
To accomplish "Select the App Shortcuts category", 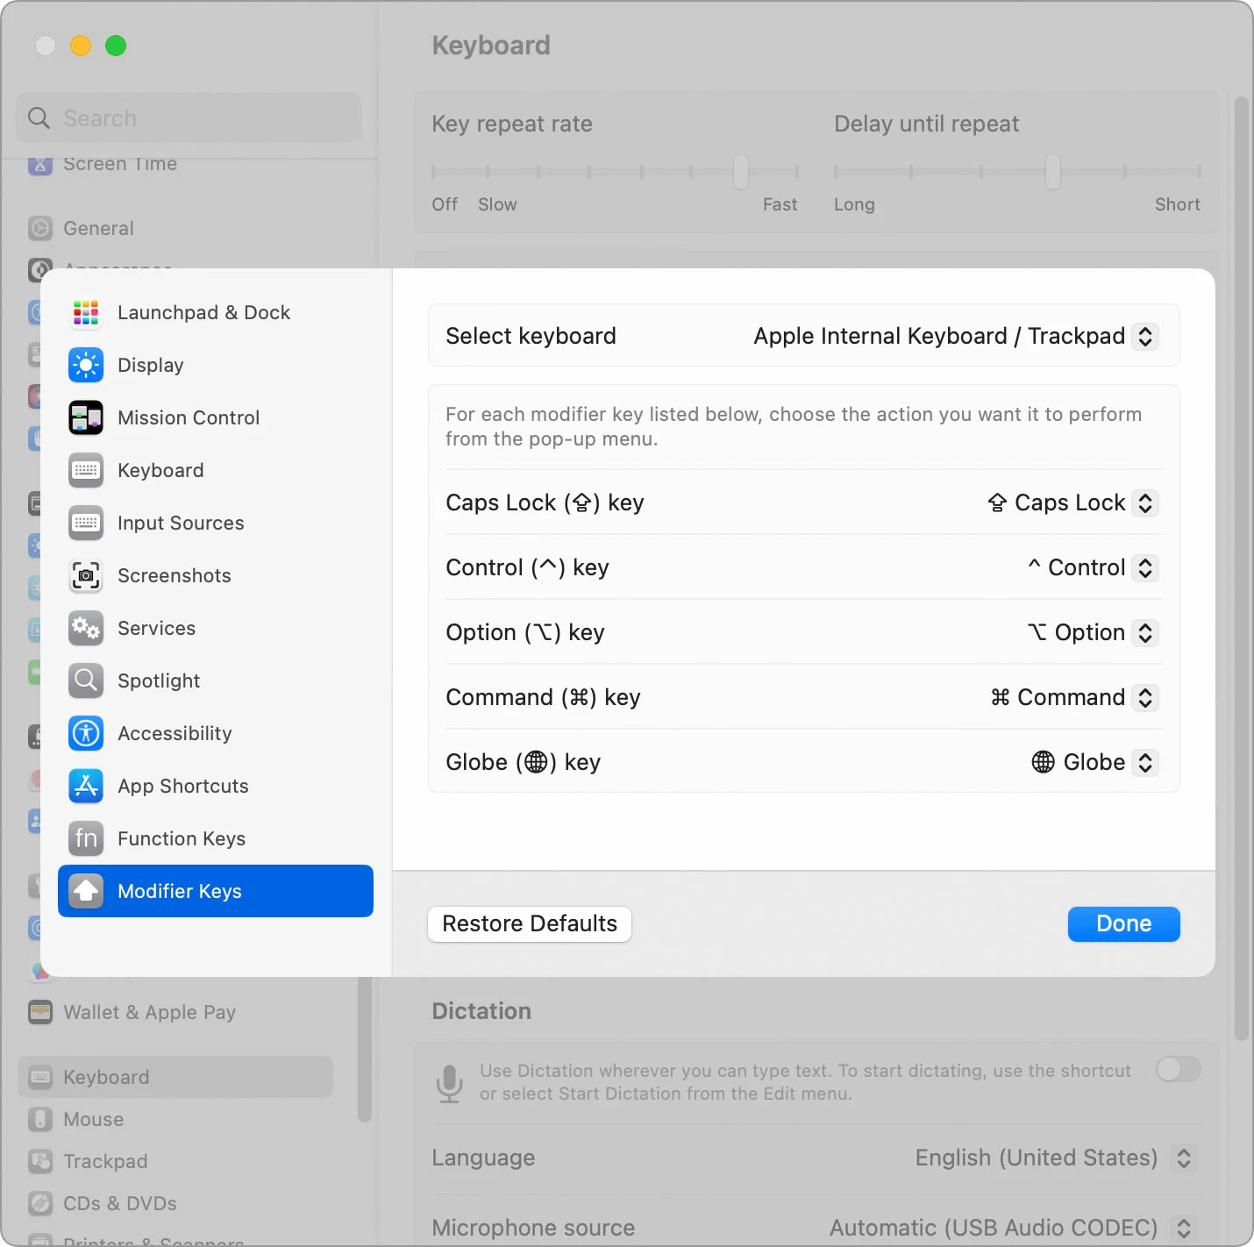I will [x=216, y=786].
